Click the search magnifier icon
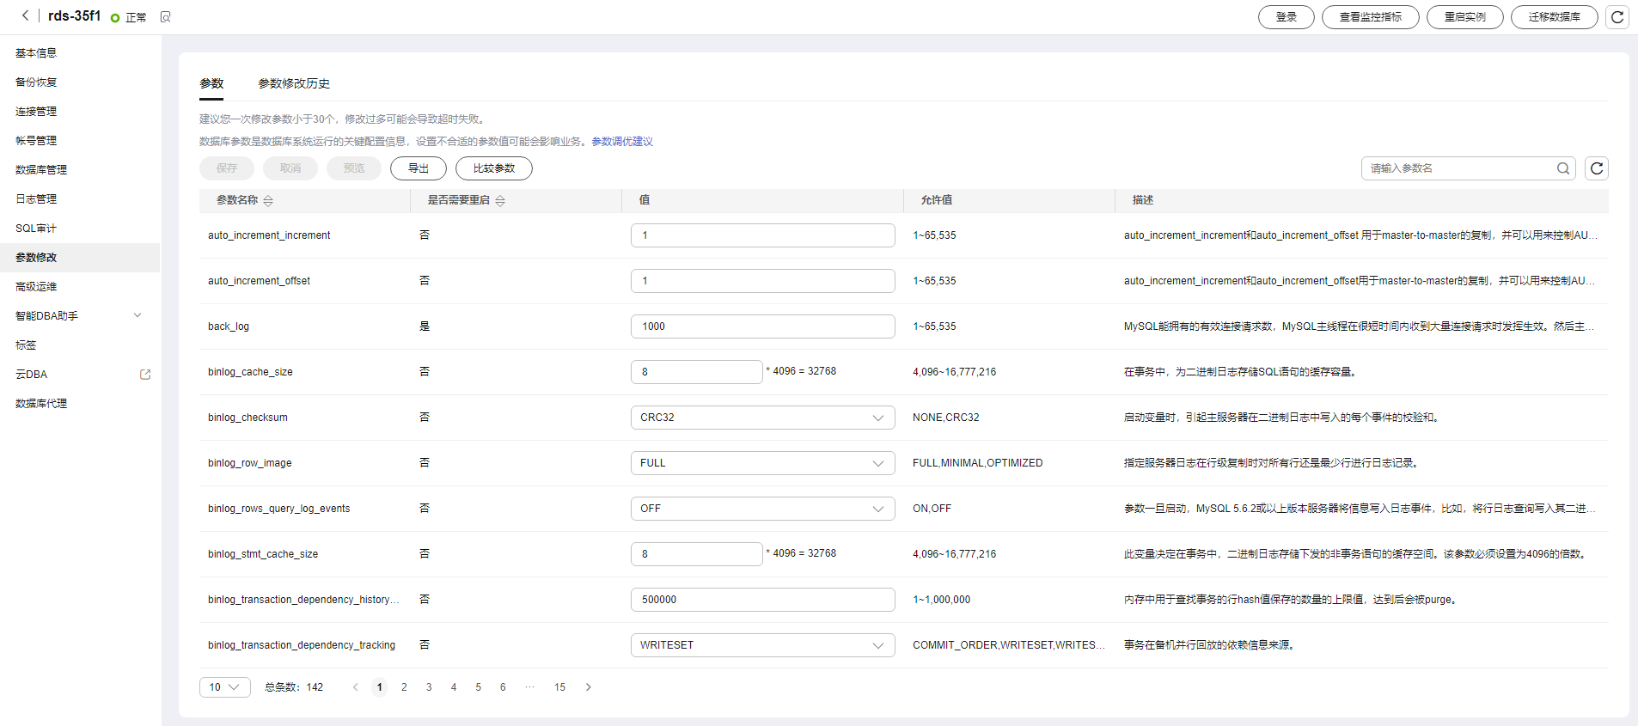Viewport: 1638px width, 726px height. (x=1562, y=168)
